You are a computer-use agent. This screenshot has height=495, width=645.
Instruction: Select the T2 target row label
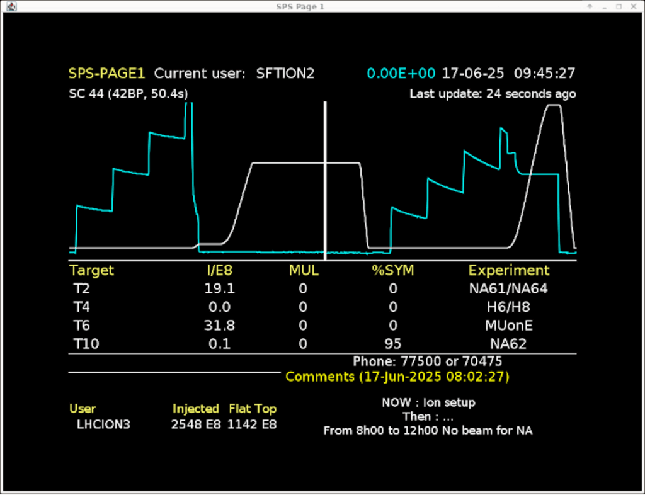coord(81,289)
